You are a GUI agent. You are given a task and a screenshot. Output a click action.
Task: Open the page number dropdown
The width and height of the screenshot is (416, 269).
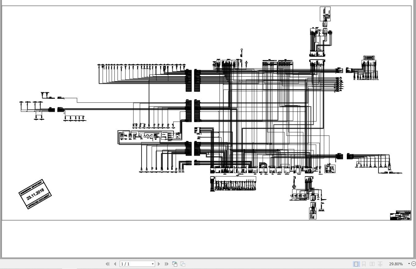click(153, 264)
